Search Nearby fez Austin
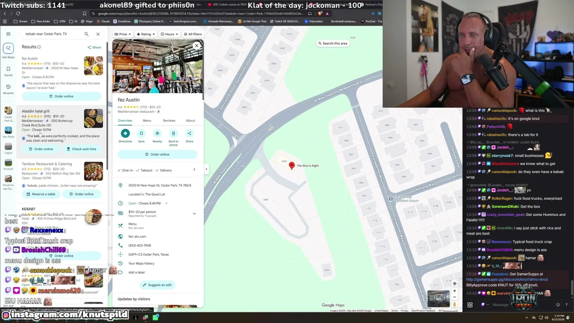The height and width of the screenshot is (323, 574). pos(157,136)
